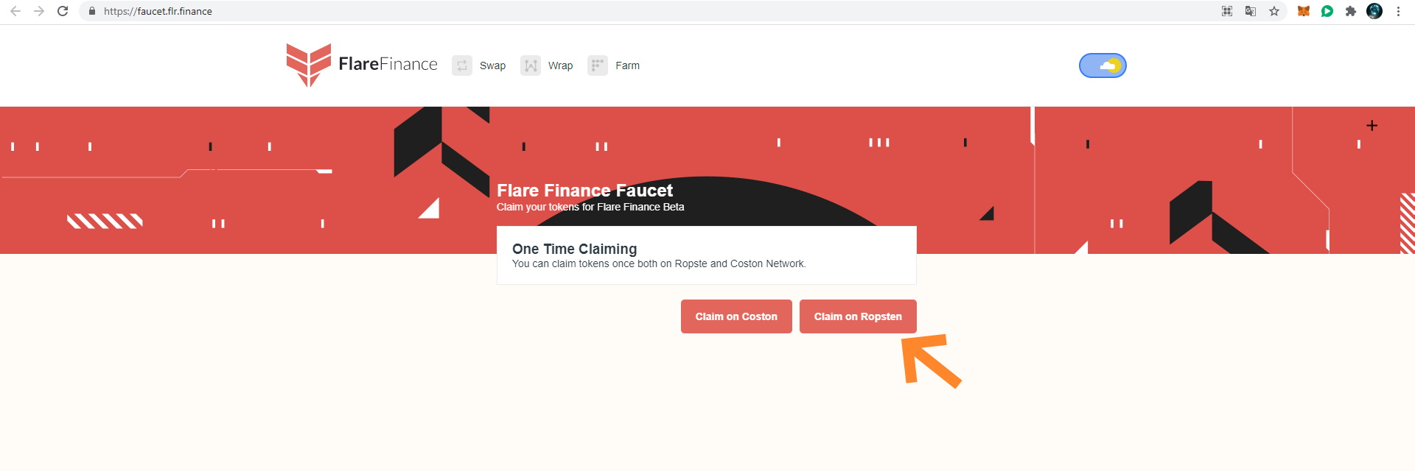Click the FlareFinance logo
The image size is (1415, 471).
pos(362,65)
